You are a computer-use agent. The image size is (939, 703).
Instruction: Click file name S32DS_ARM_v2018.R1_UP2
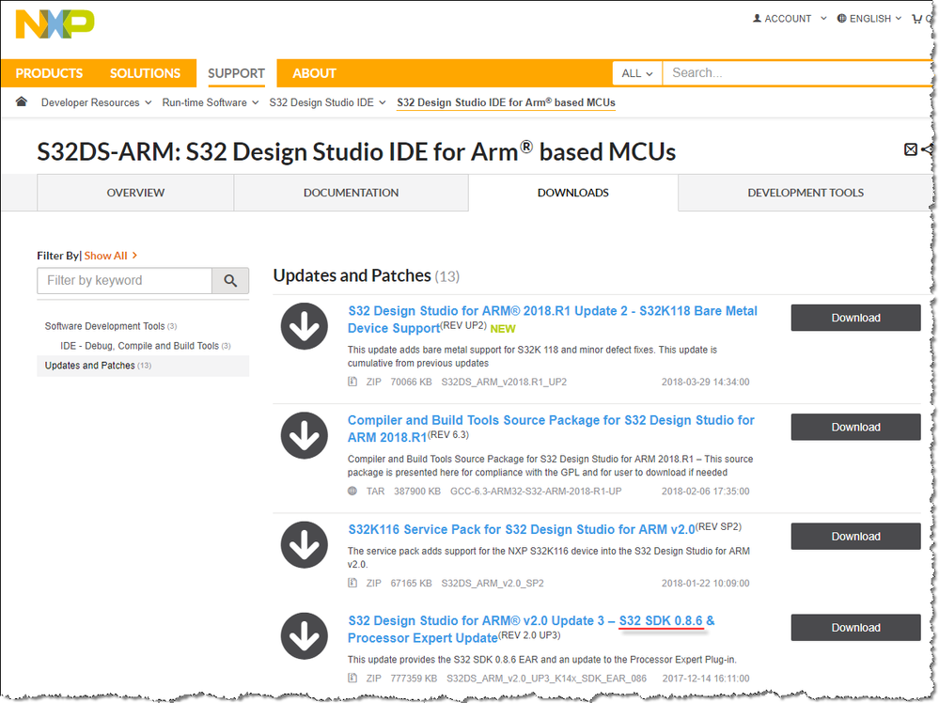pyautogui.click(x=504, y=382)
